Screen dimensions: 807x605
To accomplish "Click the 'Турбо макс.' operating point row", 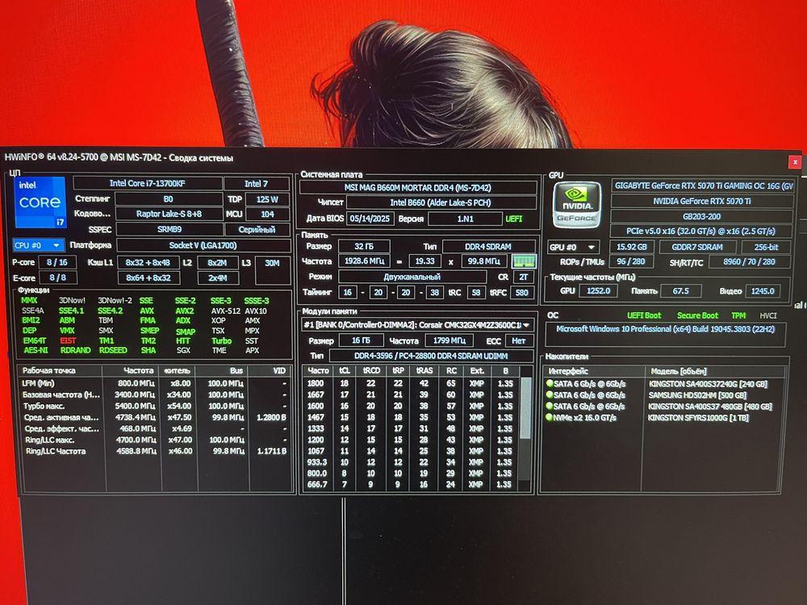I will pyautogui.click(x=154, y=406).
